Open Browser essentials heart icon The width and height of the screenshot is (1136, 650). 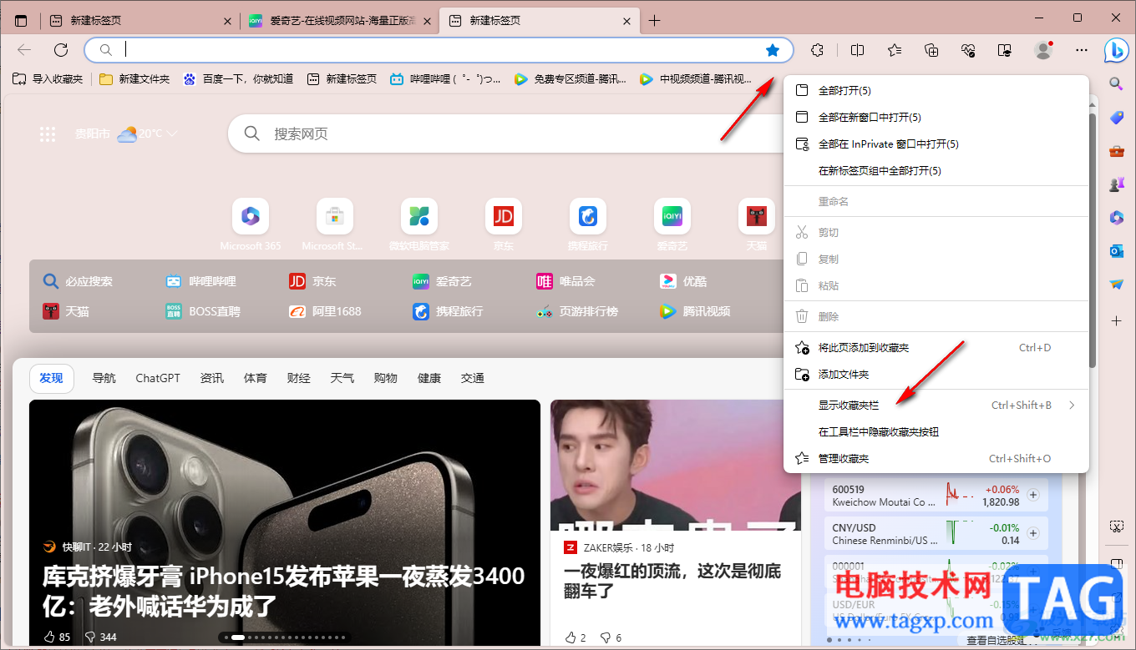(969, 50)
